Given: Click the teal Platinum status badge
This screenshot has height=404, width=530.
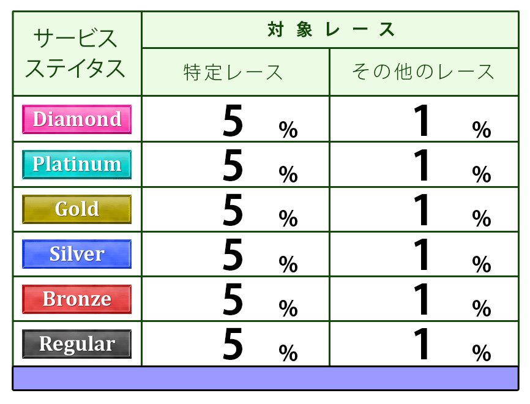Looking at the screenshot, I should pos(77,164).
